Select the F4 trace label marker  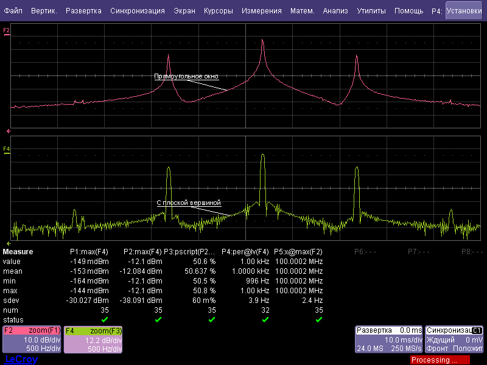[7, 148]
